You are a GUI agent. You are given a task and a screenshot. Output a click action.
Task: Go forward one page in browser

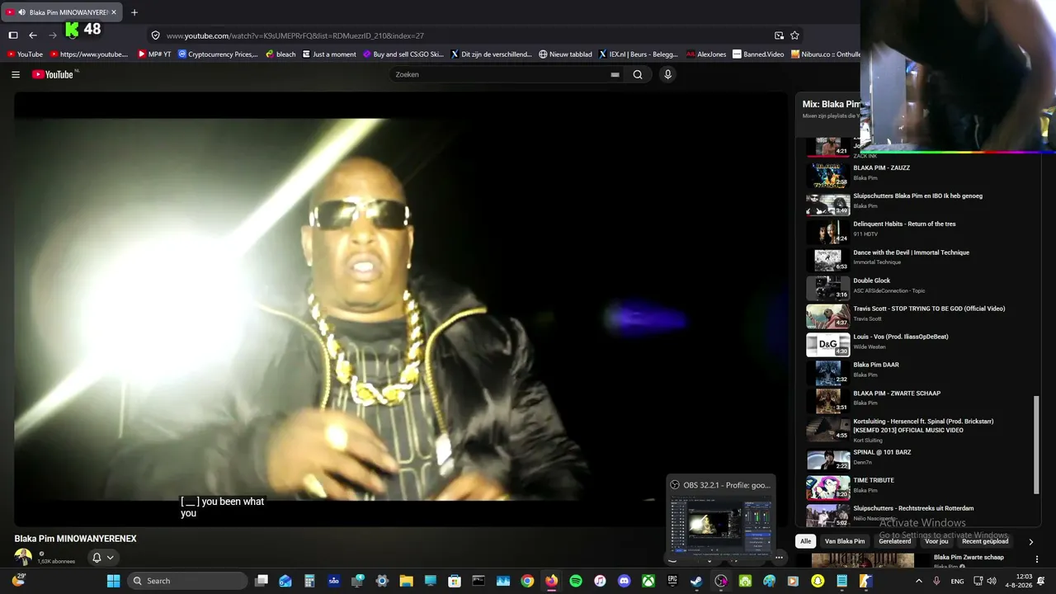53,35
